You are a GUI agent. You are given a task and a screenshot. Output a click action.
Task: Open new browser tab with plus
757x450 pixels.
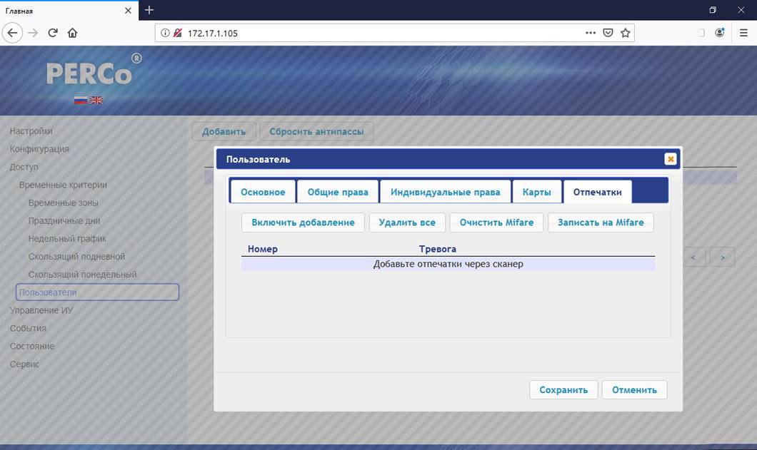149,10
